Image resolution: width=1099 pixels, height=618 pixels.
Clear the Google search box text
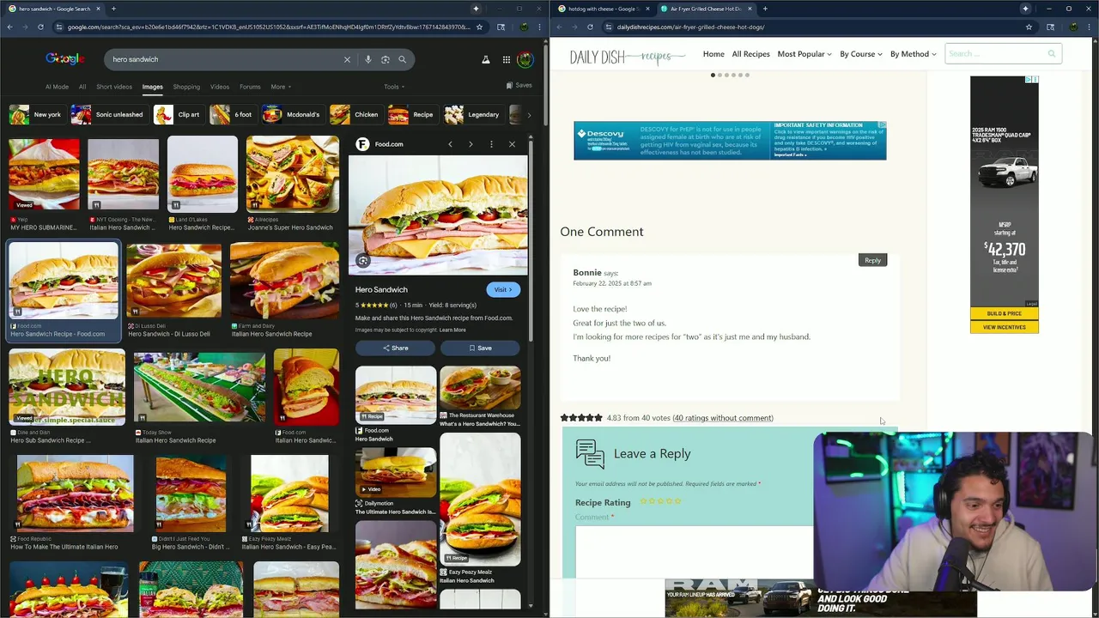[x=347, y=59]
